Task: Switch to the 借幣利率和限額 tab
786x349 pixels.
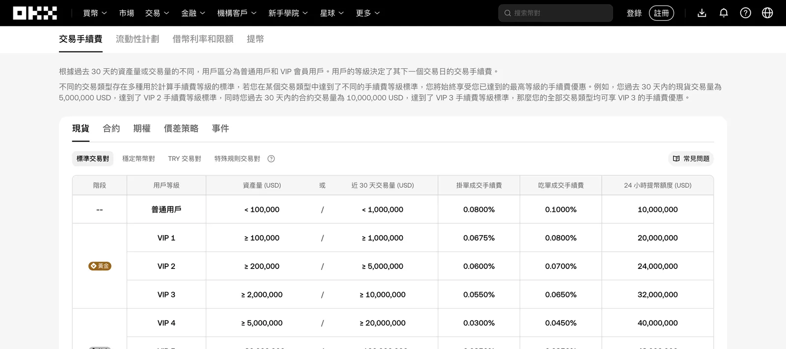Action: [203, 39]
